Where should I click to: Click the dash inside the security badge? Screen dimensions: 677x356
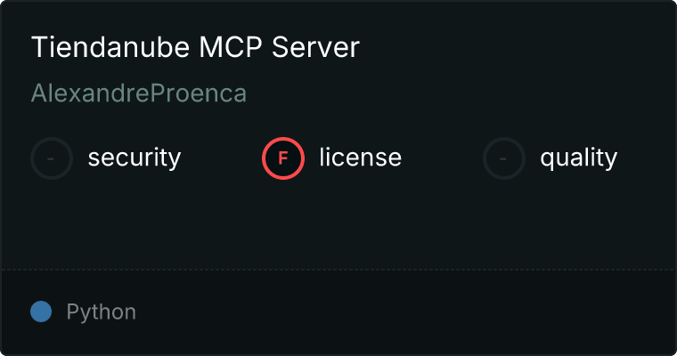[52, 158]
